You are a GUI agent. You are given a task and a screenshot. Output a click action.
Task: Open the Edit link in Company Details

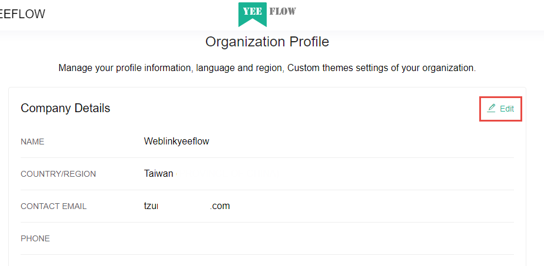click(500, 109)
